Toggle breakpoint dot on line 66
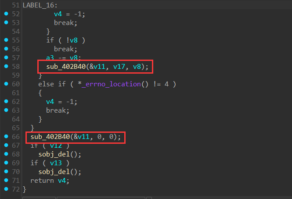 [6, 136]
